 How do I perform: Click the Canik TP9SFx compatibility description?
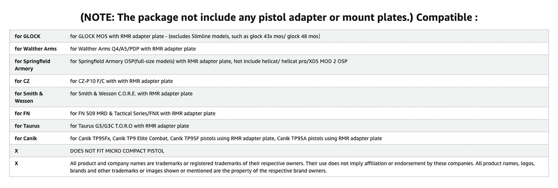coord(226,138)
